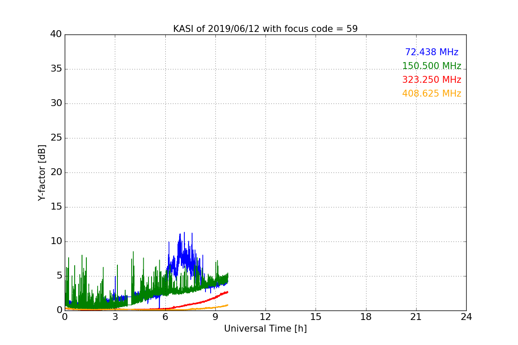Click the x-axis tick label 18

366,317
